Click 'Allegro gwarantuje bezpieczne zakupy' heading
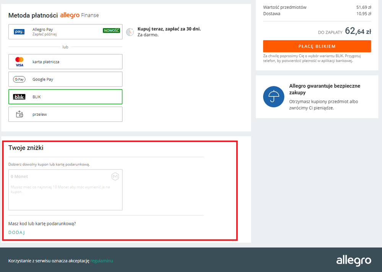This screenshot has height=272, width=382. (325, 89)
